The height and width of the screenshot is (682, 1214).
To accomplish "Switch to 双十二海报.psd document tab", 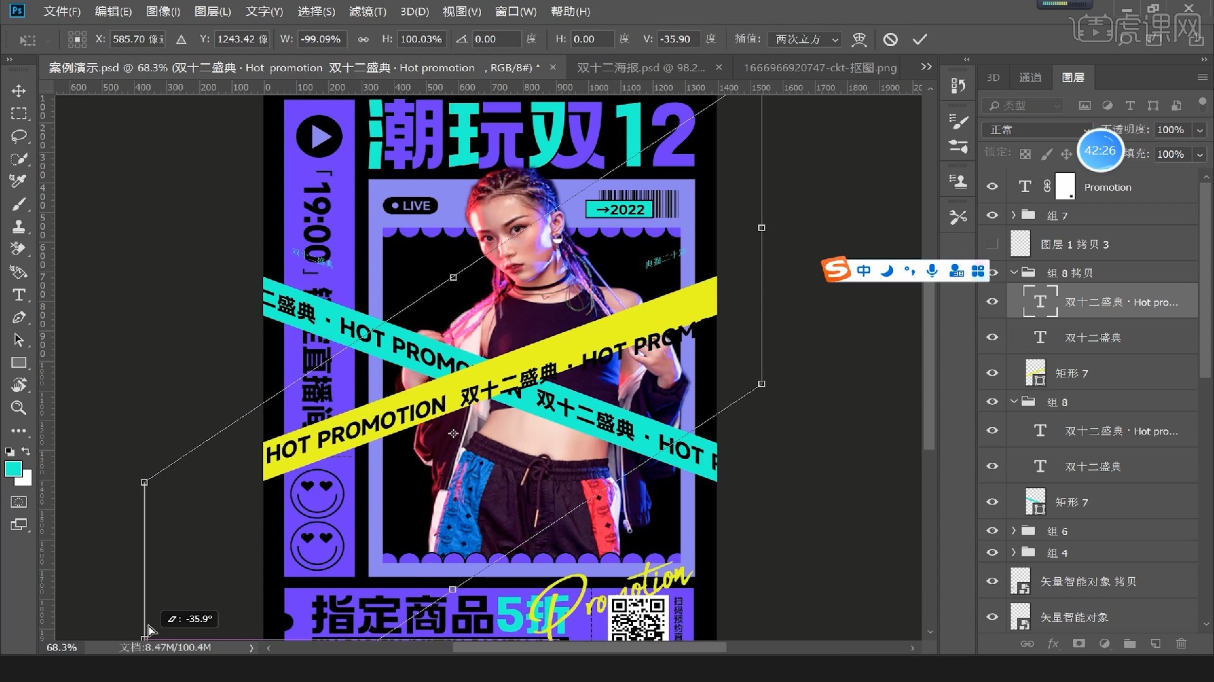I will tap(641, 68).
